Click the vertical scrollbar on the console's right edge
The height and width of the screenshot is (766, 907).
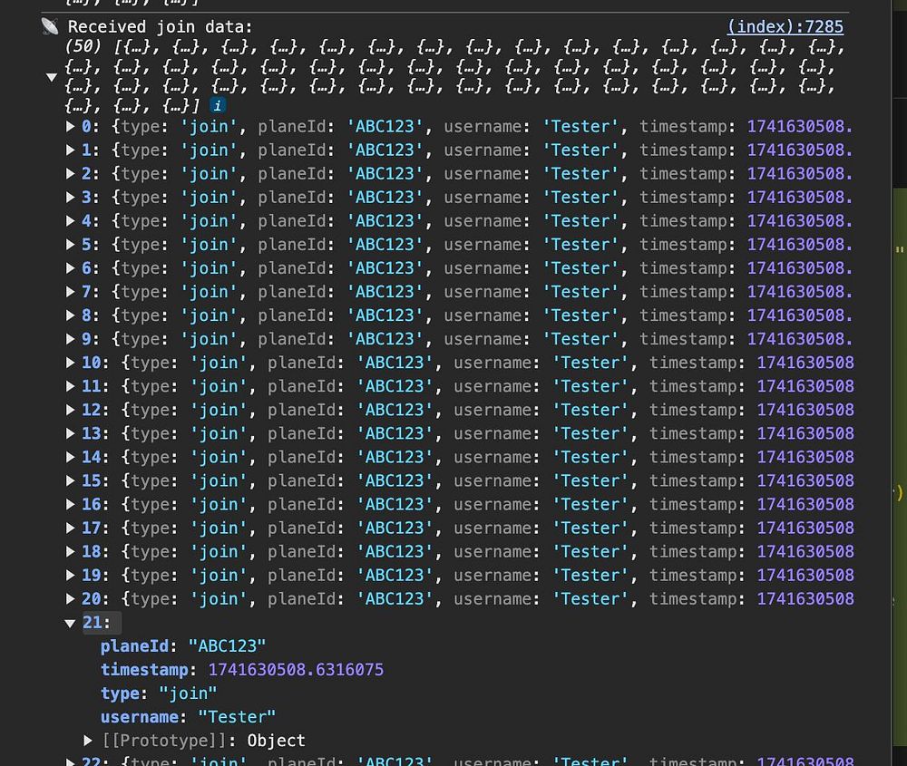pos(900,383)
